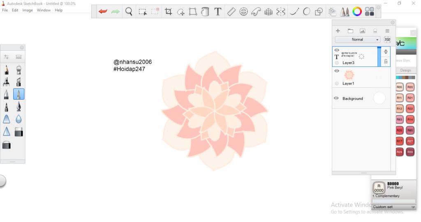Choose the R39 Copic marker color
Image resolution: width=421 pixels, height=222 pixels.
410,152
